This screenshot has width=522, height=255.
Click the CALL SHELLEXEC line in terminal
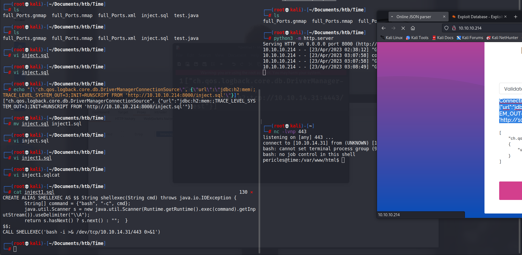82,232
